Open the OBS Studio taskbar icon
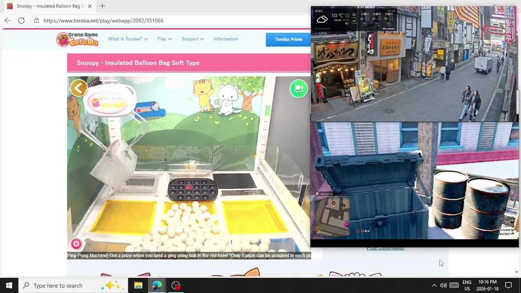Viewport: 521px width, 293px height. 176,285
